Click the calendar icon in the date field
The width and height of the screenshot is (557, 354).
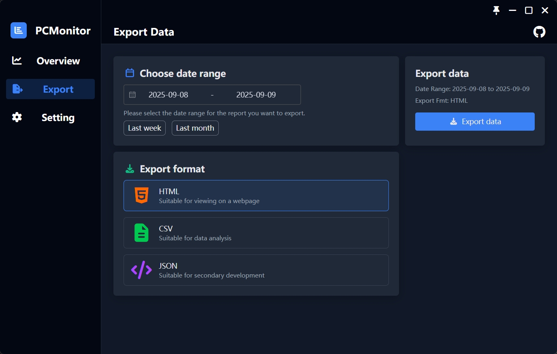pyautogui.click(x=132, y=95)
